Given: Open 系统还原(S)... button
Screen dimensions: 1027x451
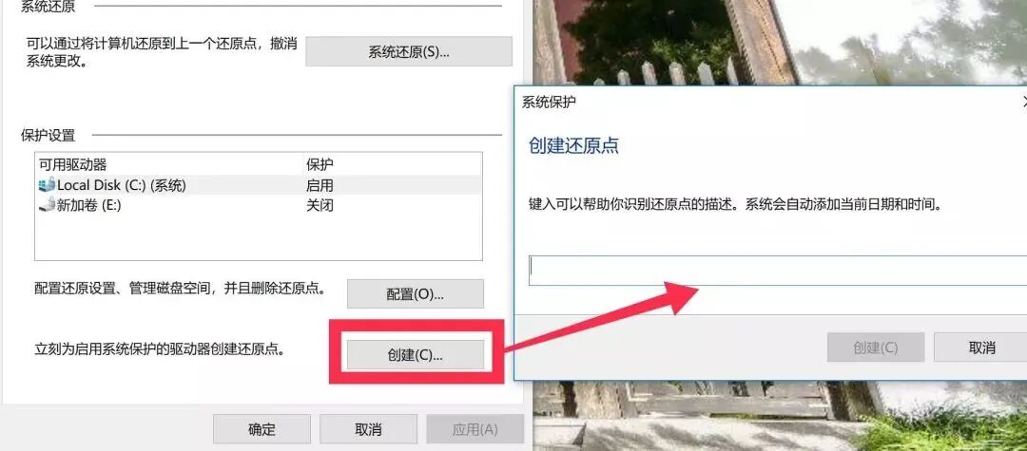Looking at the screenshot, I should coord(409,51).
